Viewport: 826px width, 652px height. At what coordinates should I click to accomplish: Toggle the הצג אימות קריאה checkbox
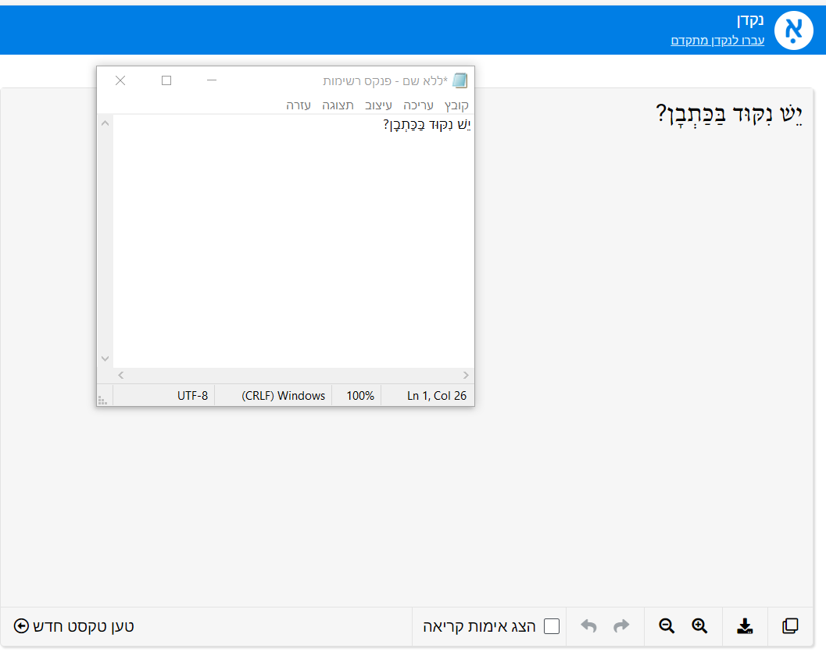click(552, 626)
